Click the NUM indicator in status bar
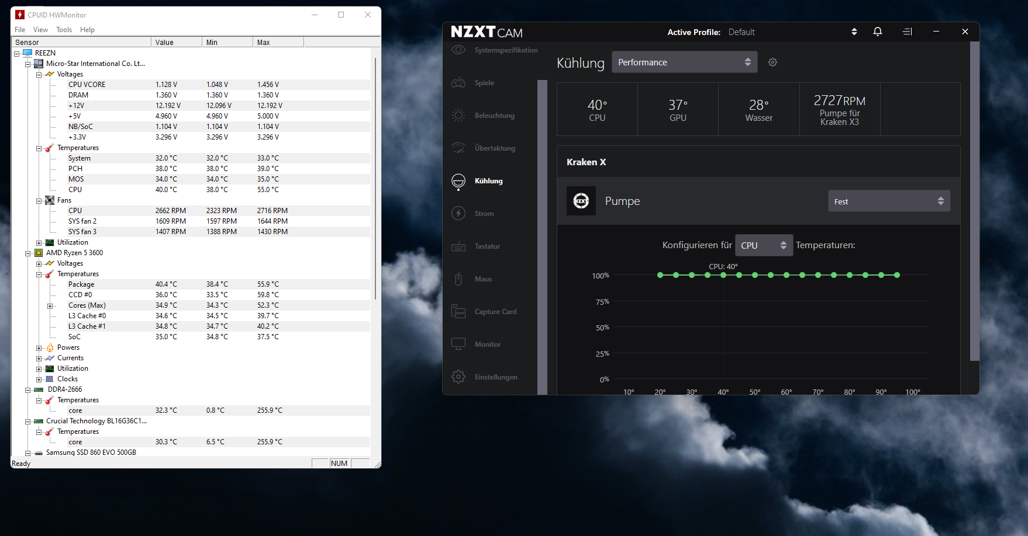The height and width of the screenshot is (536, 1028). pos(339,464)
